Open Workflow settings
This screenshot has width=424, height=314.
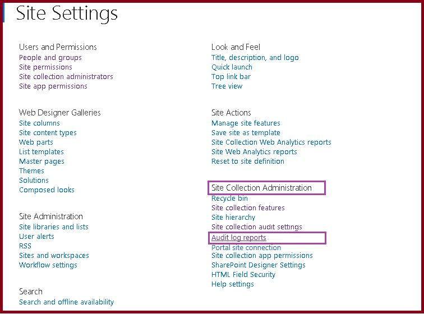pos(48,265)
